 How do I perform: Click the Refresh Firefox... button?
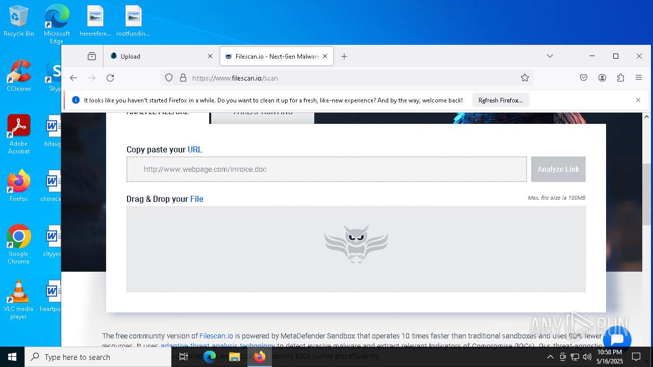(x=500, y=100)
